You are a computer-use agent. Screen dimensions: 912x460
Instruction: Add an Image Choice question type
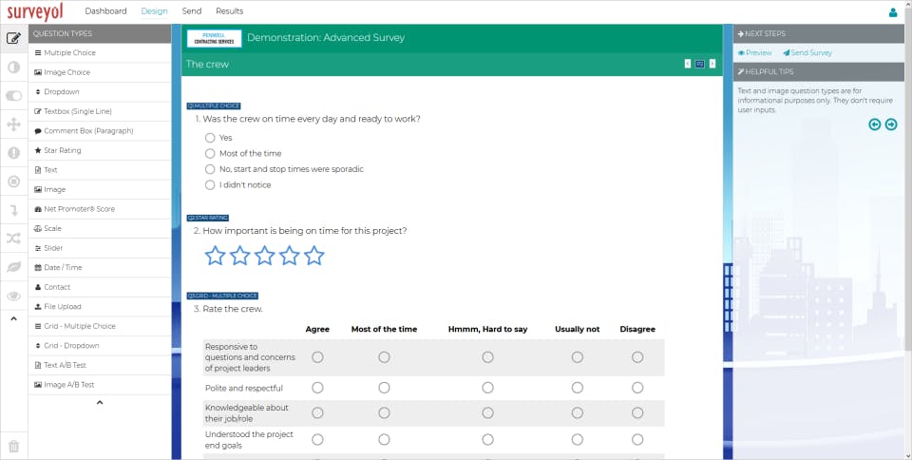pyautogui.click(x=100, y=72)
